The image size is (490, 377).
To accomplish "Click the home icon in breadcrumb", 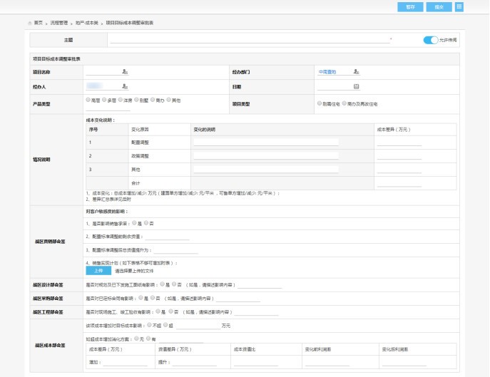I will (29, 23).
